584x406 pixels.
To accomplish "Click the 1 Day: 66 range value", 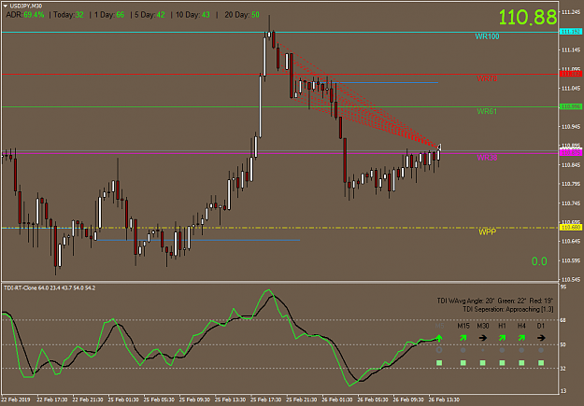I will coord(109,15).
